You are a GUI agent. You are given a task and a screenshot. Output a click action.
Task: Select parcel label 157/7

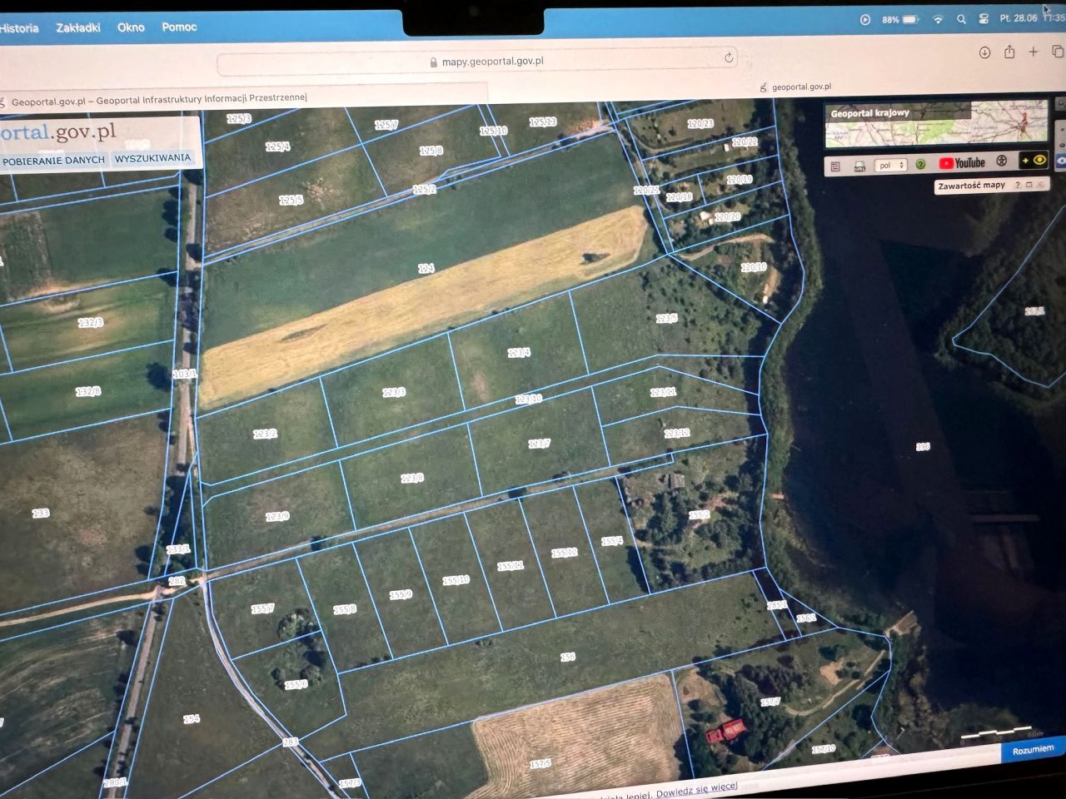[x=770, y=702]
